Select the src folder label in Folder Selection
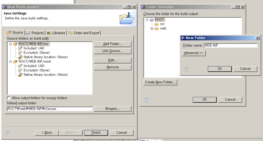263x141 pixels. point(162,24)
